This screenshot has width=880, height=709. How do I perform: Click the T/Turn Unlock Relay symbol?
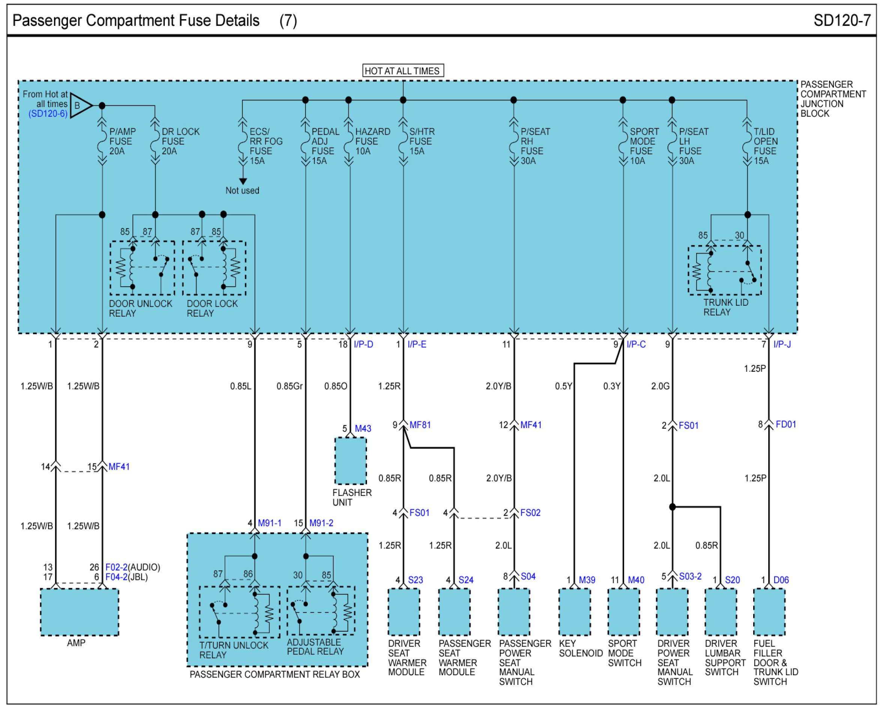(240, 612)
